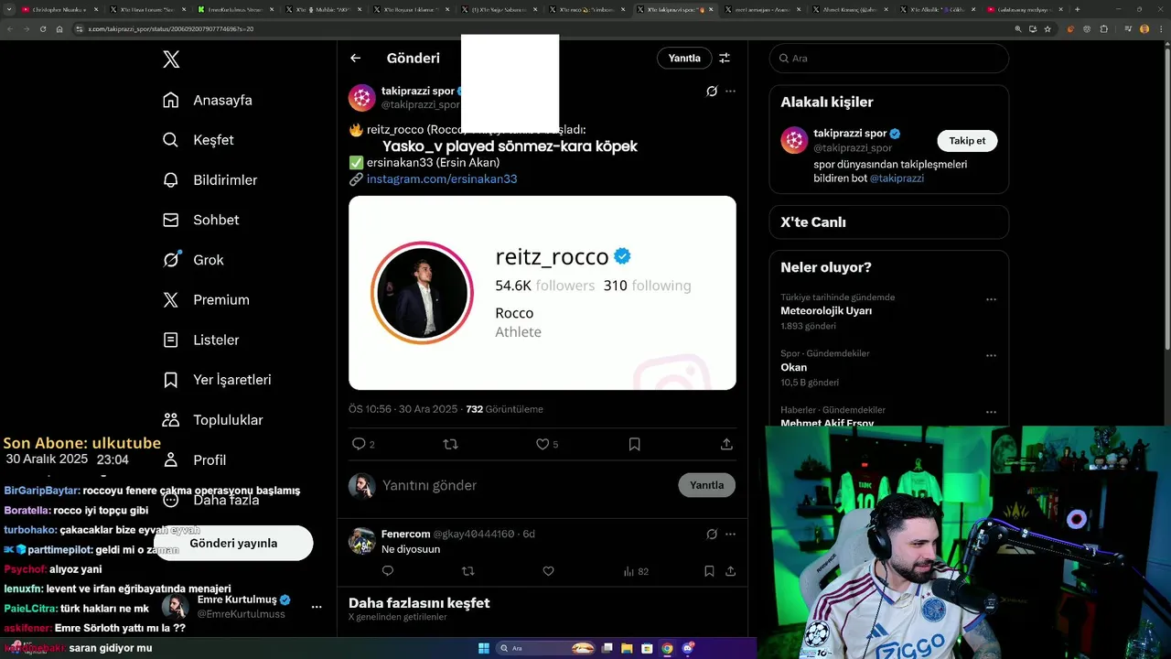
Task: Share Fenercom comment
Action: [x=730, y=571]
